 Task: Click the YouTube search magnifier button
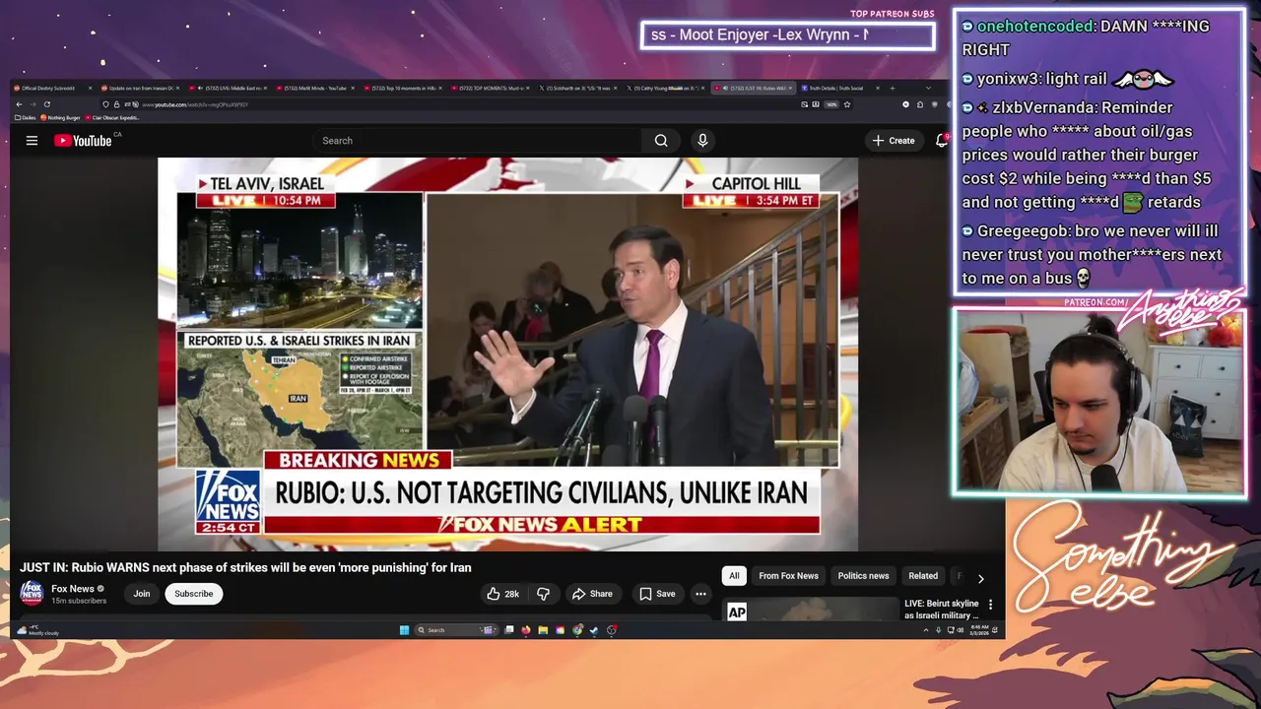point(661,141)
